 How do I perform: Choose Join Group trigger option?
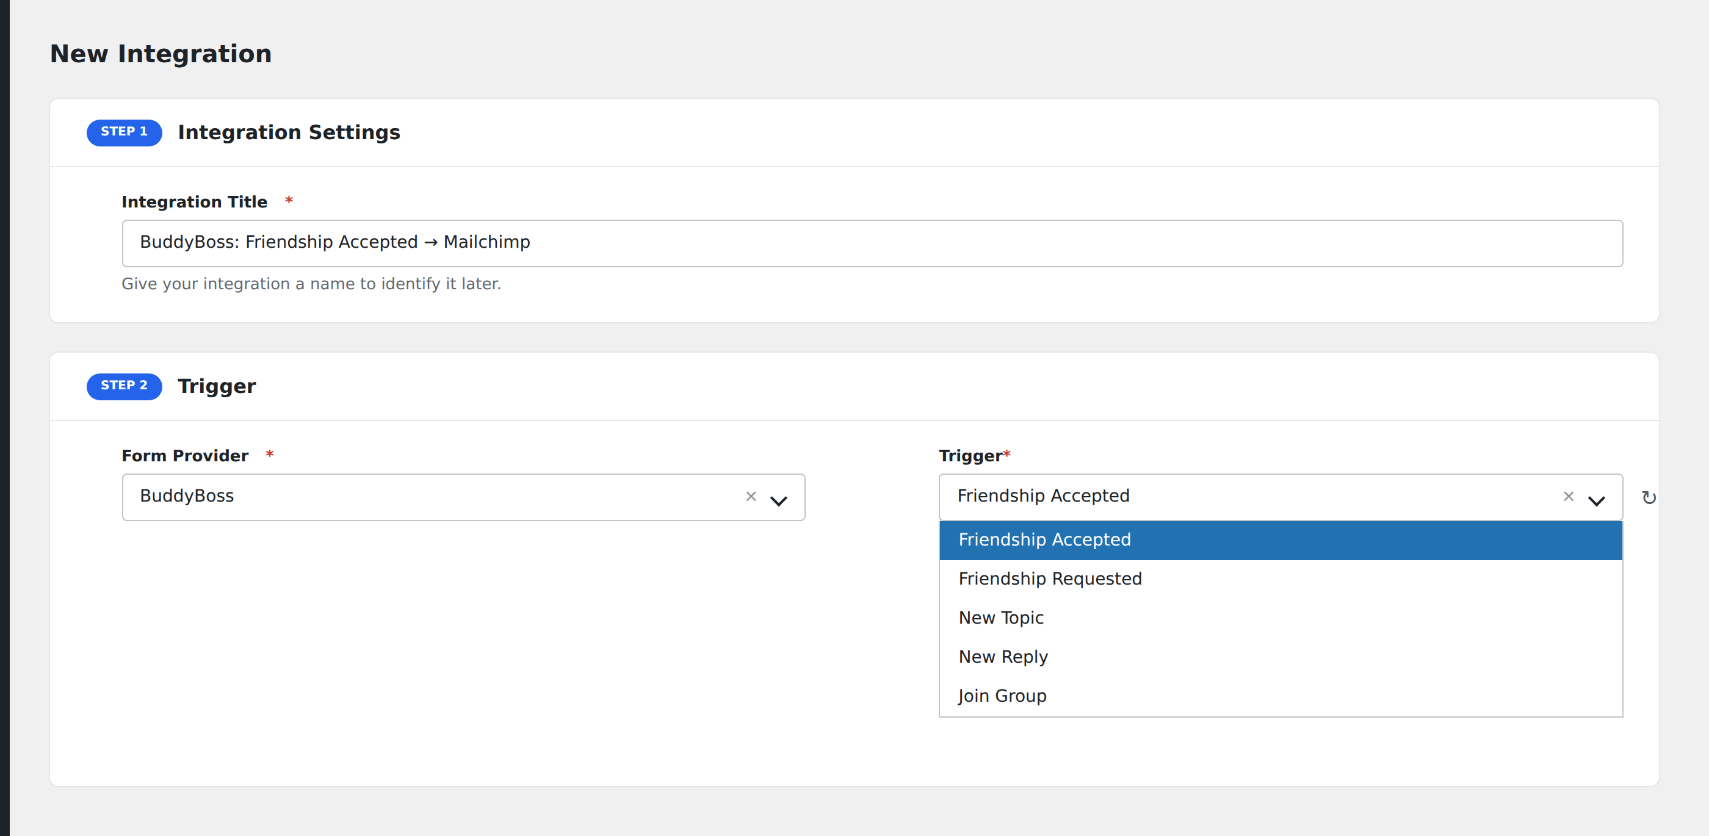pos(1281,696)
